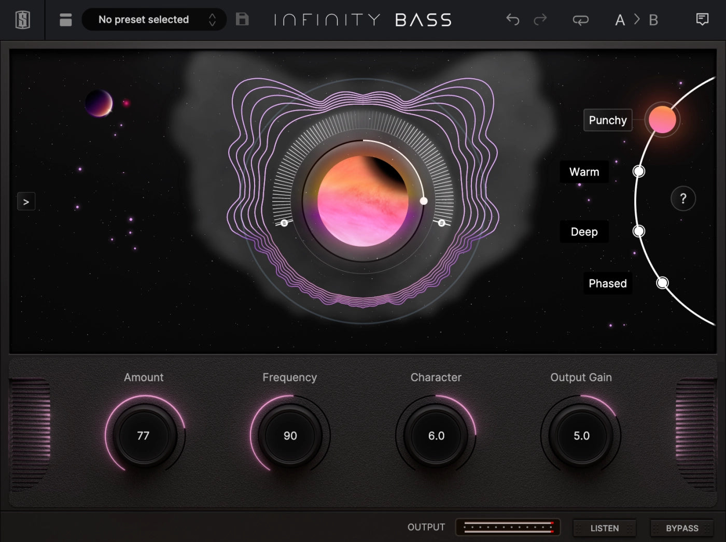Click the Amount knob showing 77
726x542 pixels.
pos(144,436)
